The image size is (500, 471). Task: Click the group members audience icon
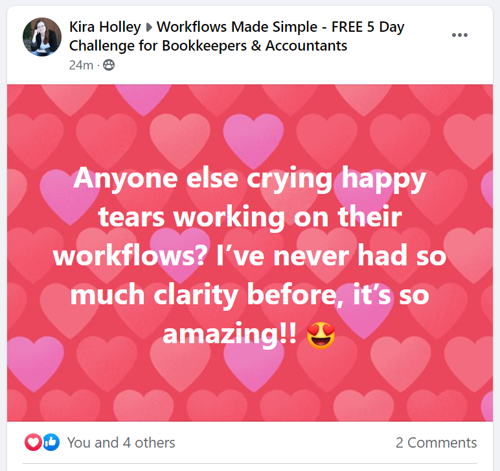click(109, 65)
